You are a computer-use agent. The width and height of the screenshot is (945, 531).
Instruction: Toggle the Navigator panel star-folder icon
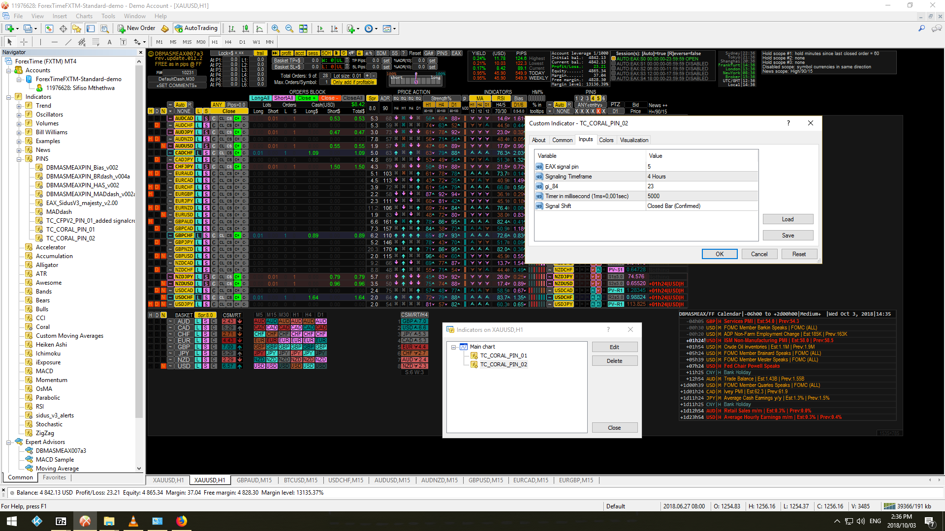[76, 29]
